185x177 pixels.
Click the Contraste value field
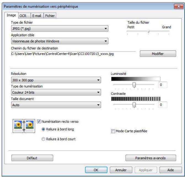(163, 105)
